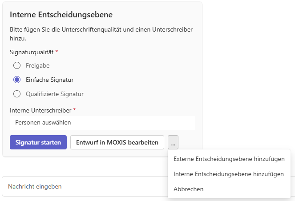Click Entwurf in MOXIS bearbeiten button
Image resolution: width=295 pixels, height=201 pixels.
[x=117, y=143]
